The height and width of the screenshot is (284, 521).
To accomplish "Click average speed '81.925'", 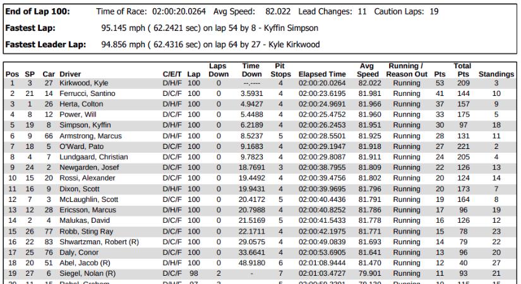I will coord(369,136).
